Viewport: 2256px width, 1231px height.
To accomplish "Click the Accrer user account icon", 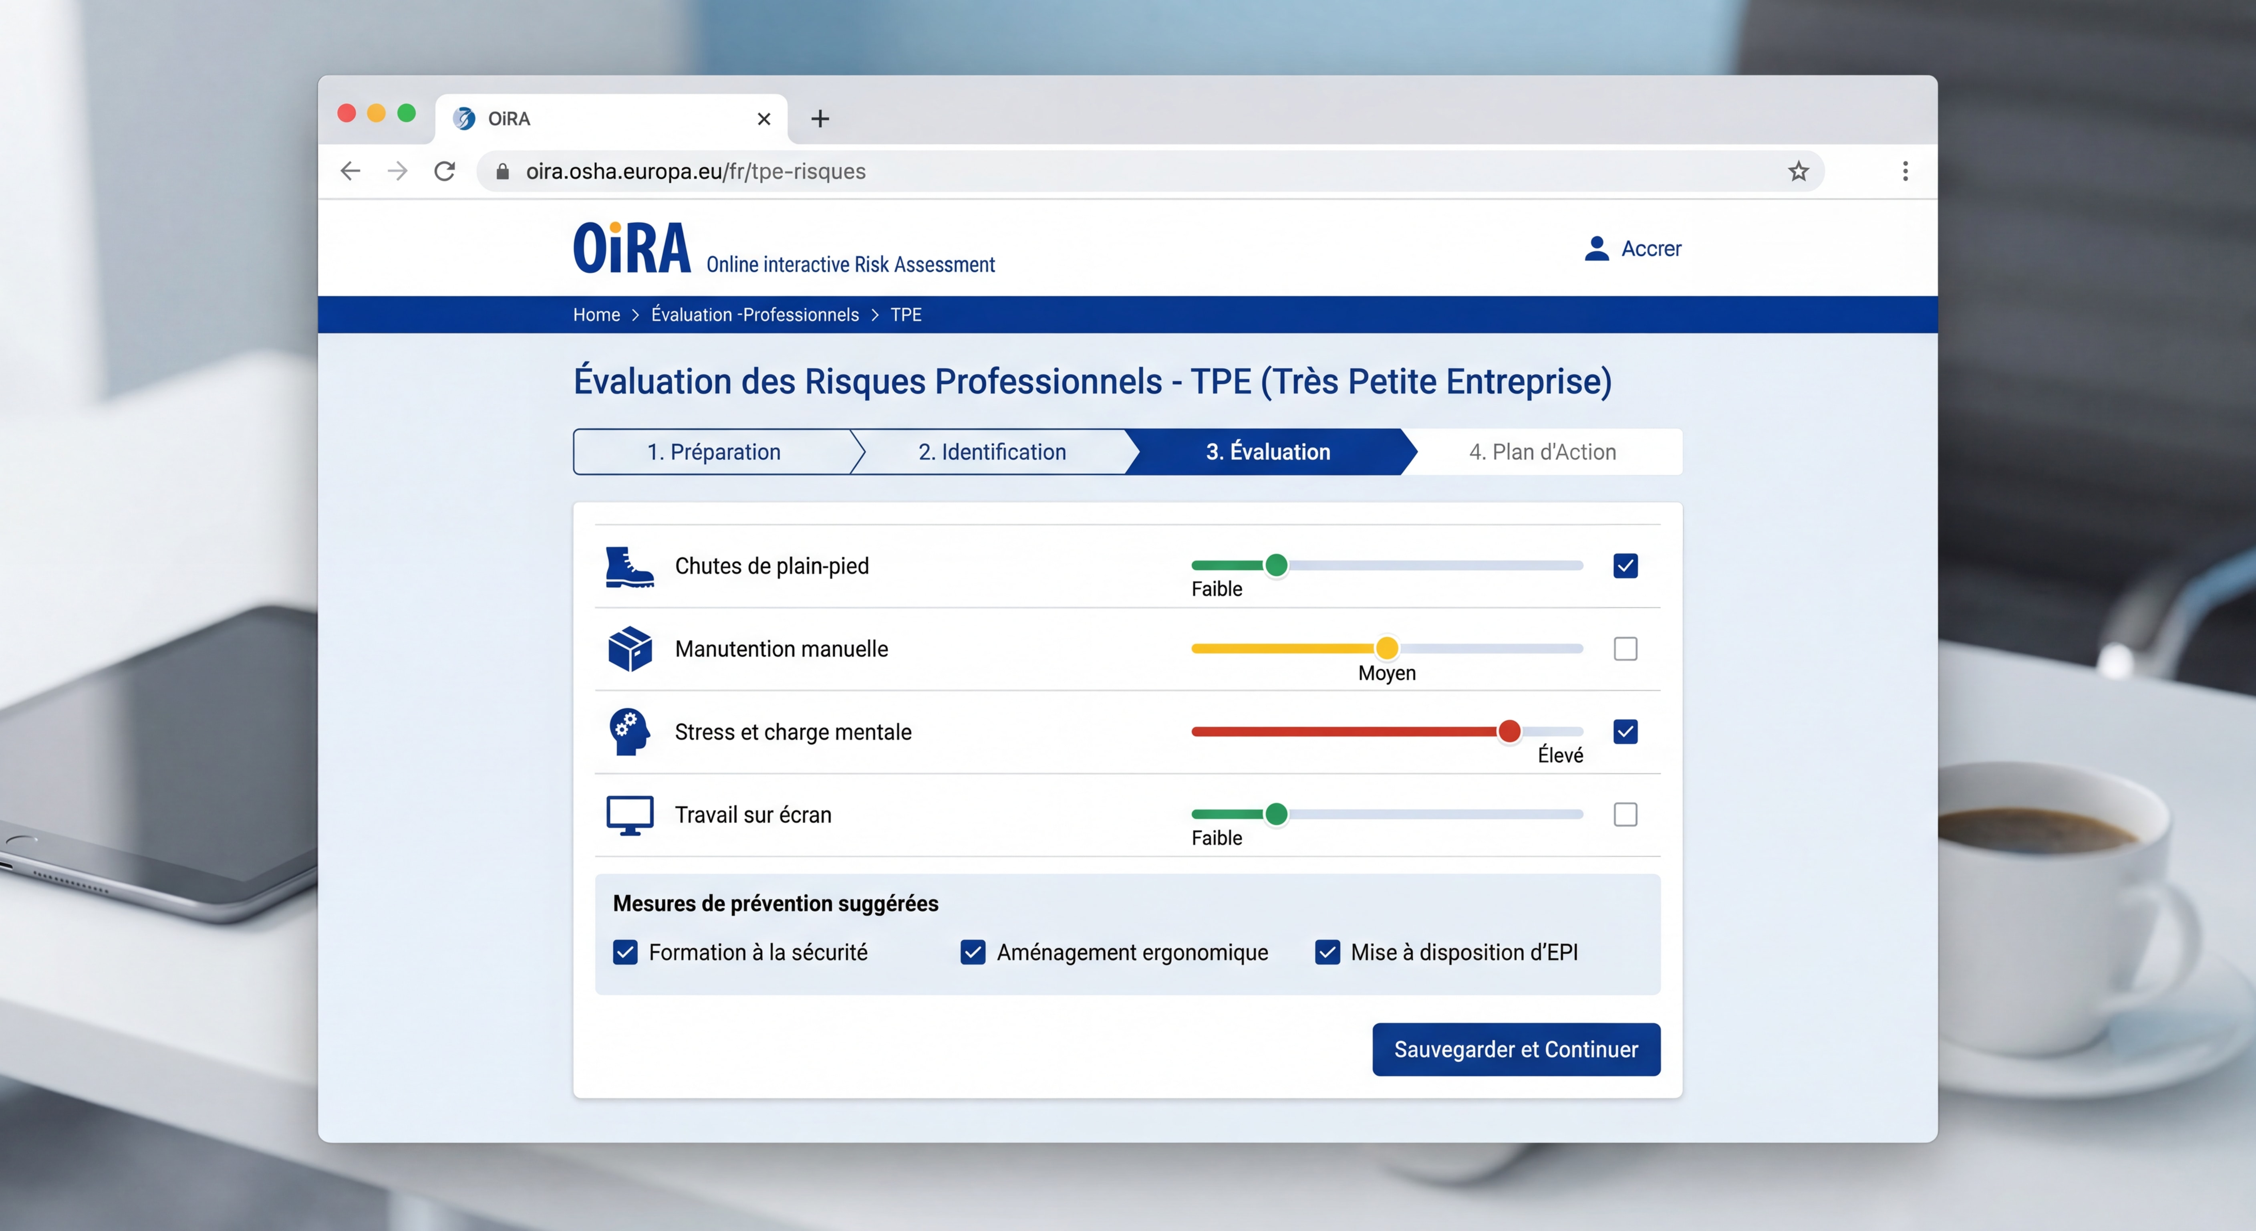I will point(1597,248).
